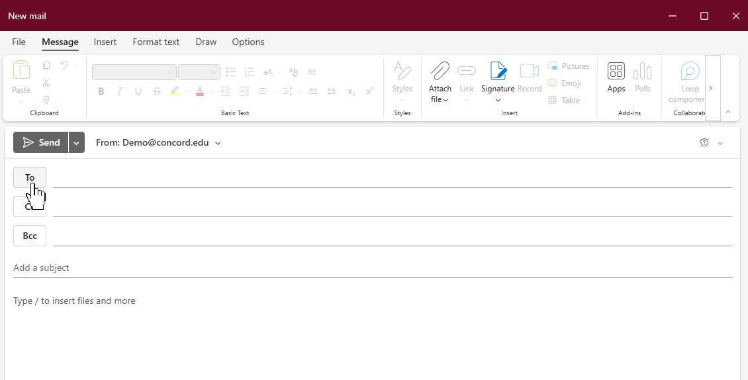Screen dimensions: 748x380
Task: Click the Record video icon
Action: pyautogui.click(x=529, y=71)
